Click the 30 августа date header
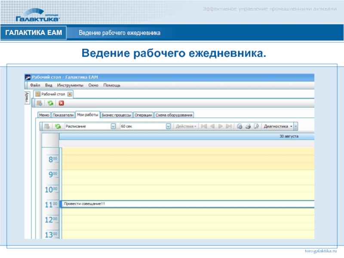 click(x=289, y=136)
